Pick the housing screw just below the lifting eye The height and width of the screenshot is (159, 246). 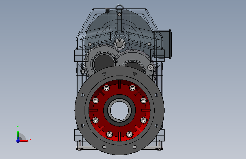119,14
